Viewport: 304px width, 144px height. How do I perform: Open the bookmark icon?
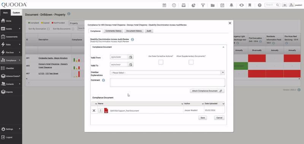[250, 5]
